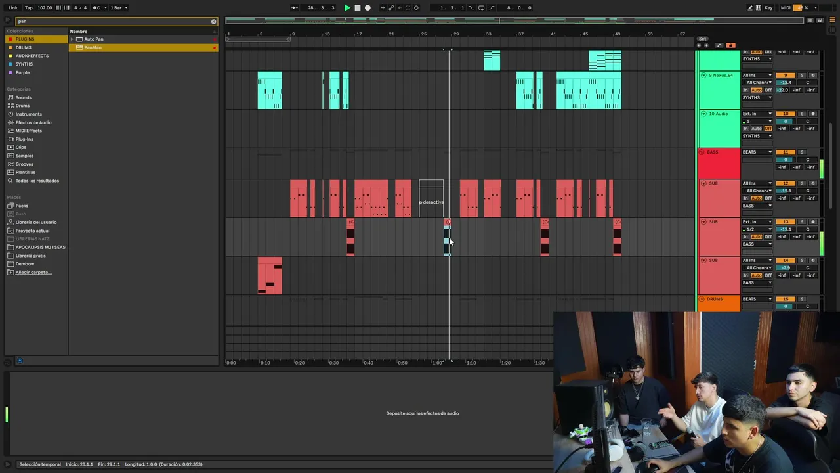Solo track 9 Nexus.64
Image resolution: width=840 pixels, height=473 pixels.
(802, 75)
